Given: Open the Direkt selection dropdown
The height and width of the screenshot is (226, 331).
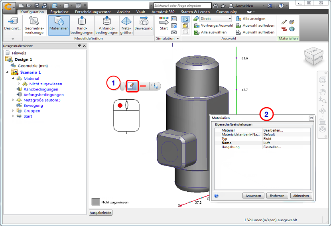Looking at the screenshot, I should [x=215, y=19].
